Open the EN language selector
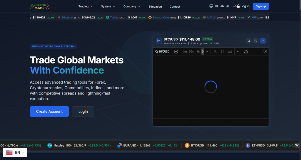The image size is (301, 160). tap(15, 152)
